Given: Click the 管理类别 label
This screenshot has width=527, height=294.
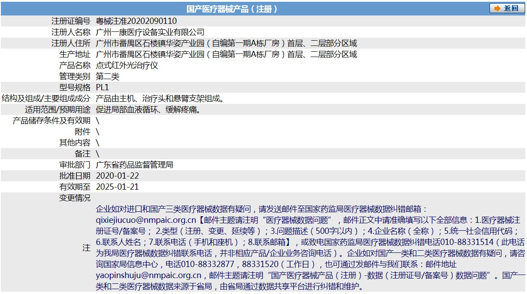Looking at the screenshot, I should point(75,76).
